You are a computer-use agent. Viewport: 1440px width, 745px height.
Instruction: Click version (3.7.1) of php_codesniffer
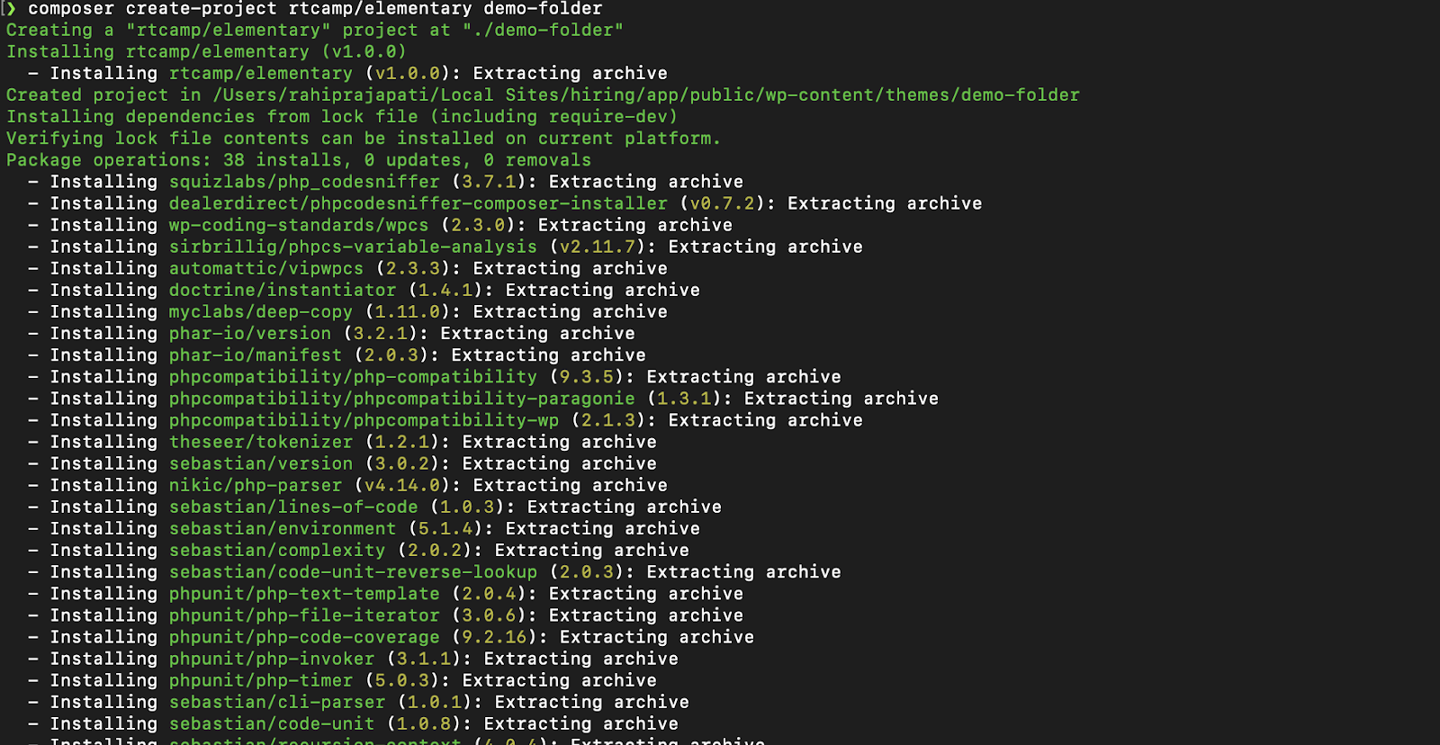489,182
